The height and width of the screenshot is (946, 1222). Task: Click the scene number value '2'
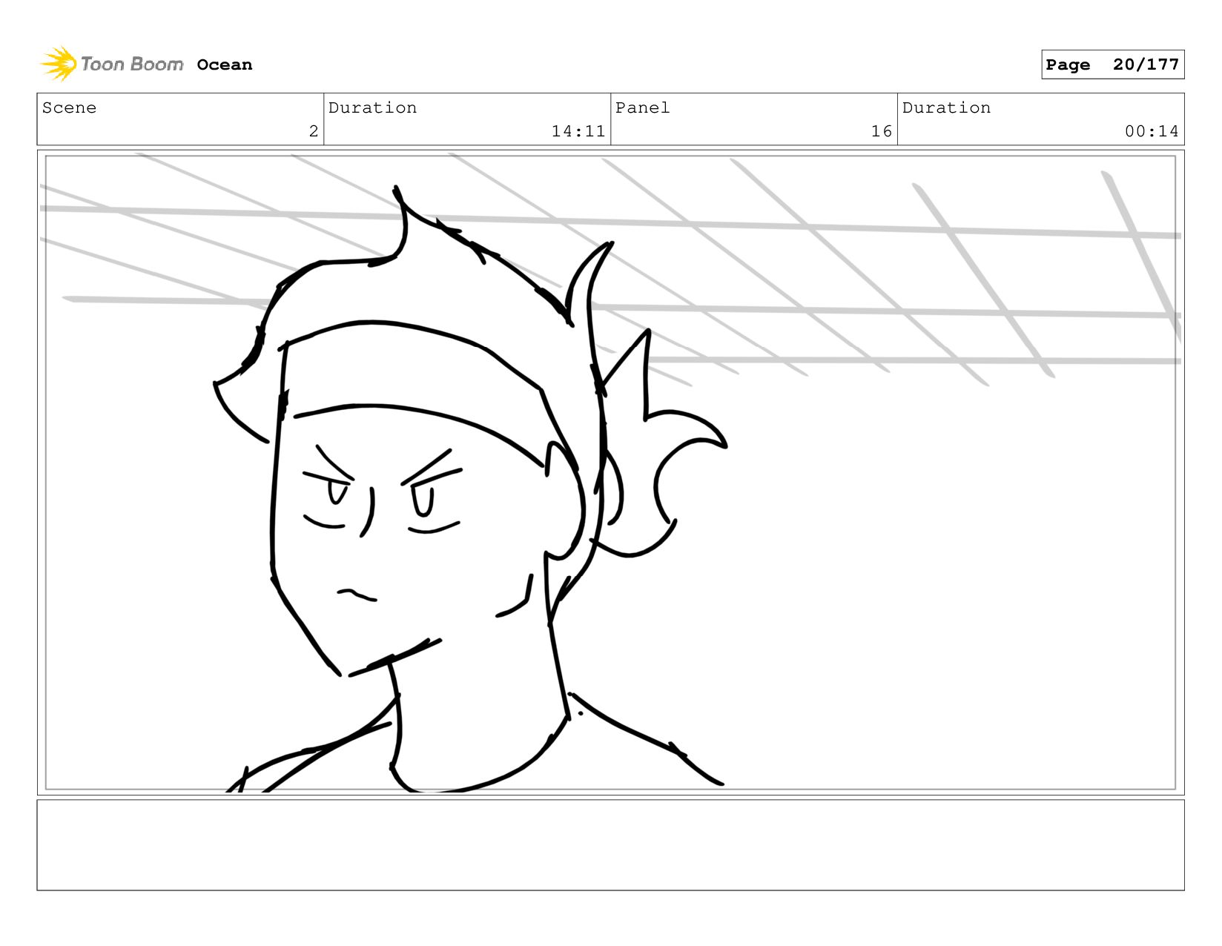click(x=314, y=131)
